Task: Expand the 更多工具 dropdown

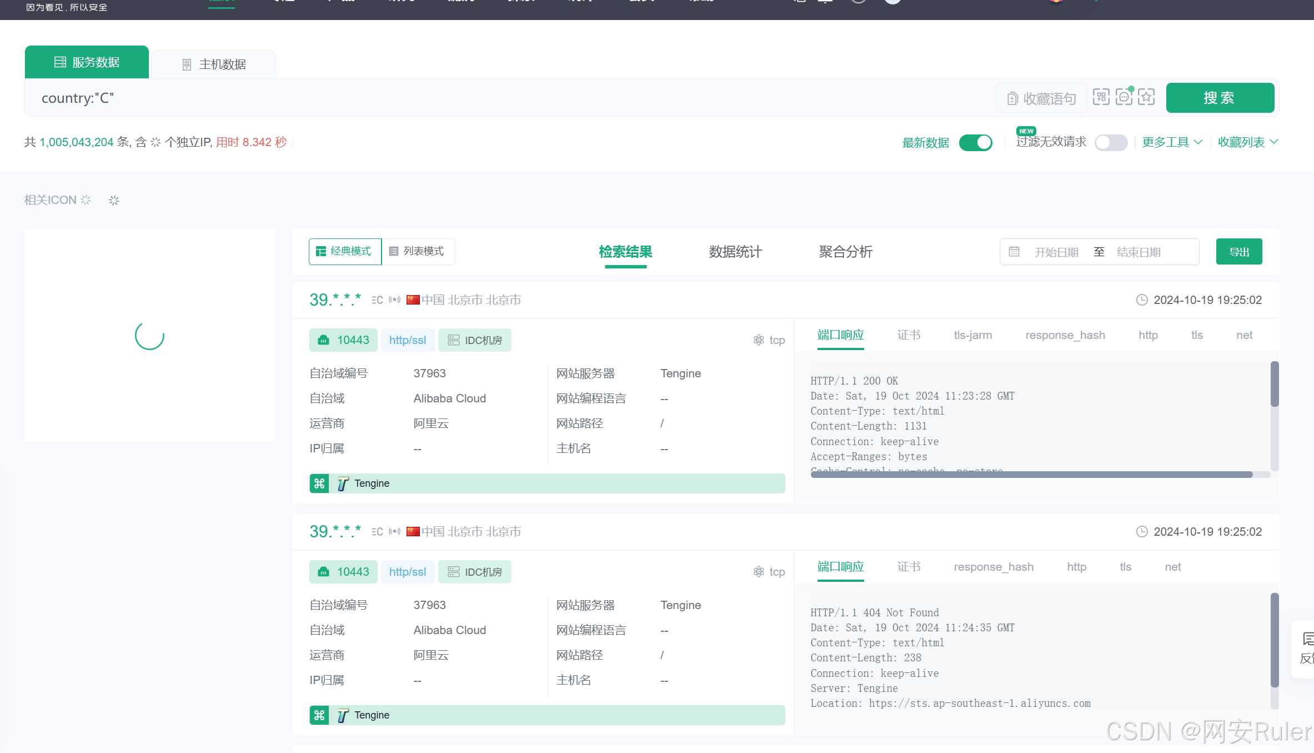Action: (1172, 142)
